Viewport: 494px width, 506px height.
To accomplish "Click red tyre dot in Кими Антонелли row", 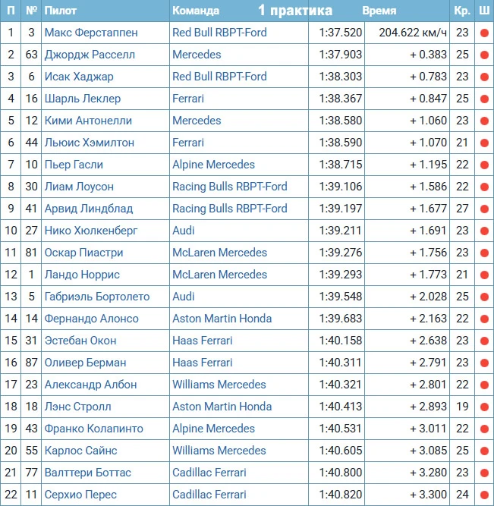I will coord(484,121).
